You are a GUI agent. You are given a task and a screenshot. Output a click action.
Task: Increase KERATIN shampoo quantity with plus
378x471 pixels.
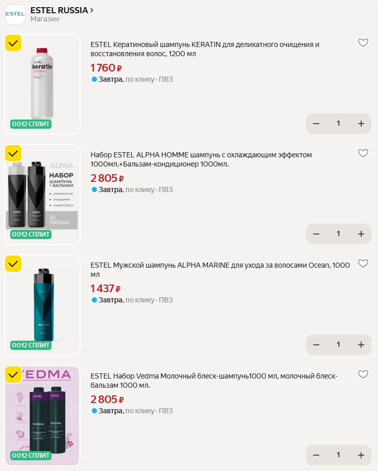click(x=361, y=124)
